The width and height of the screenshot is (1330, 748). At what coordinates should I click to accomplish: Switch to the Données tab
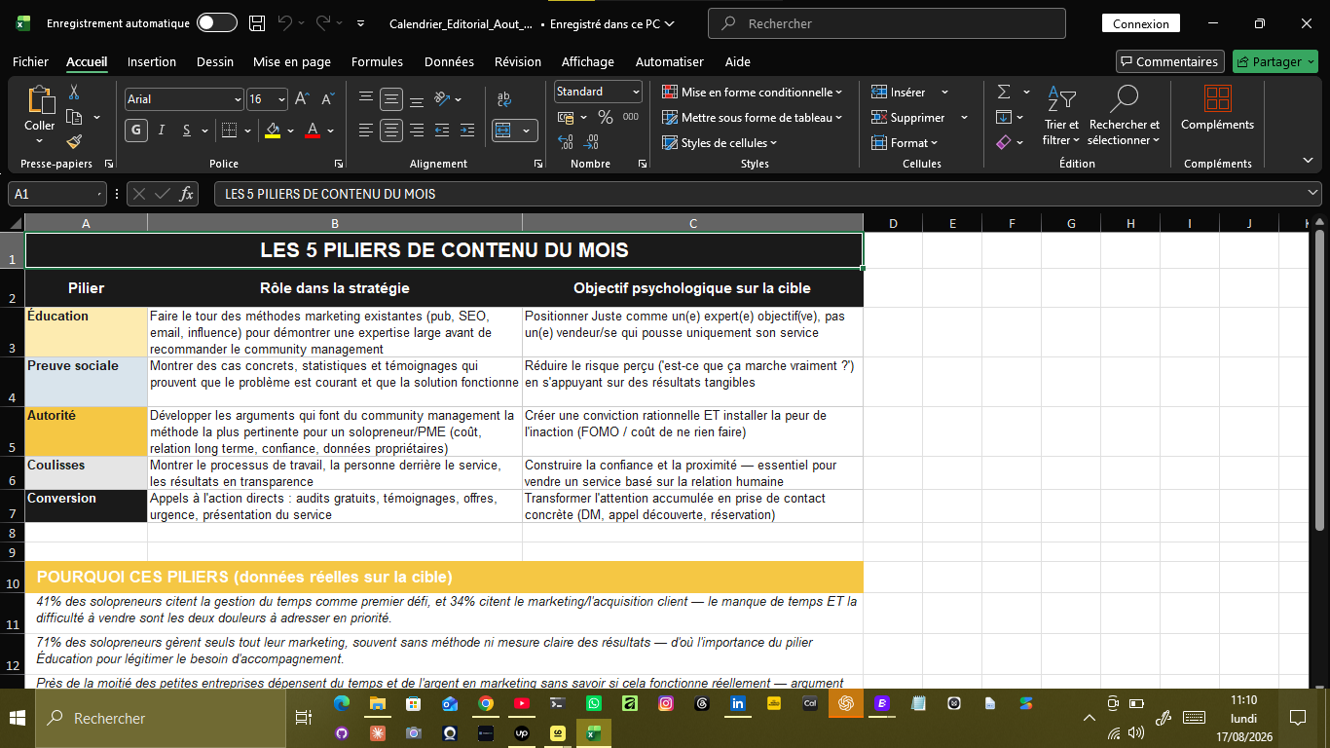click(x=449, y=61)
